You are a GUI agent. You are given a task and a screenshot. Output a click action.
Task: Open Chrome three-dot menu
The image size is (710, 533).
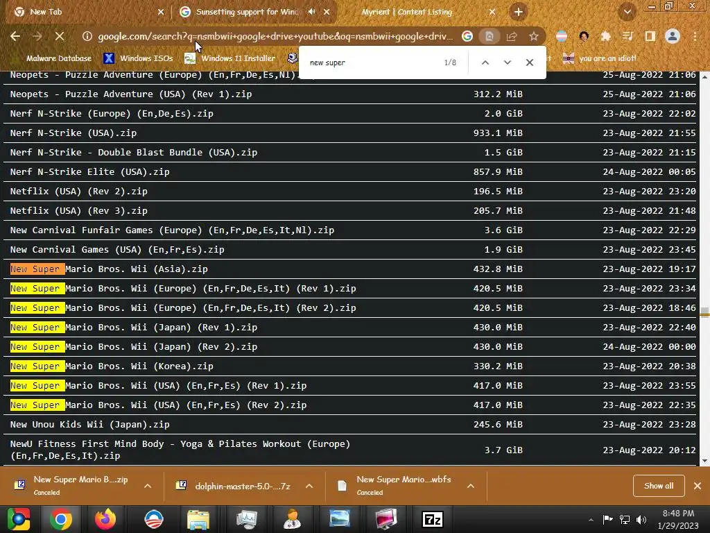click(695, 36)
